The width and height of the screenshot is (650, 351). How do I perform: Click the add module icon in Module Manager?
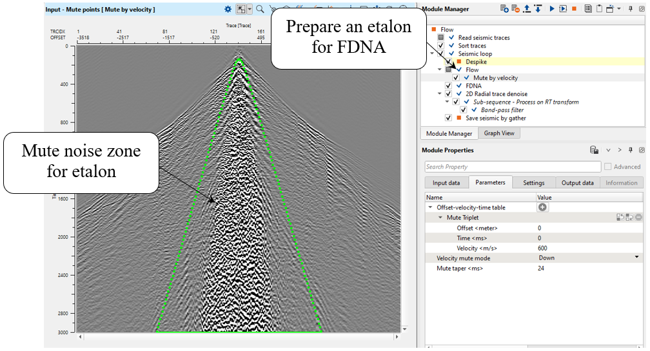point(505,9)
